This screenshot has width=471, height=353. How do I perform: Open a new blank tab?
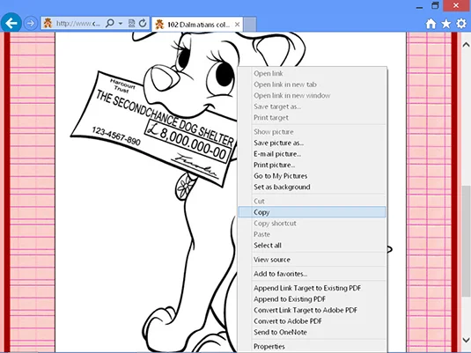point(250,24)
